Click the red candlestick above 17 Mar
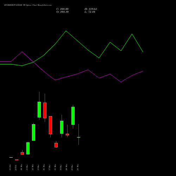 50,125
